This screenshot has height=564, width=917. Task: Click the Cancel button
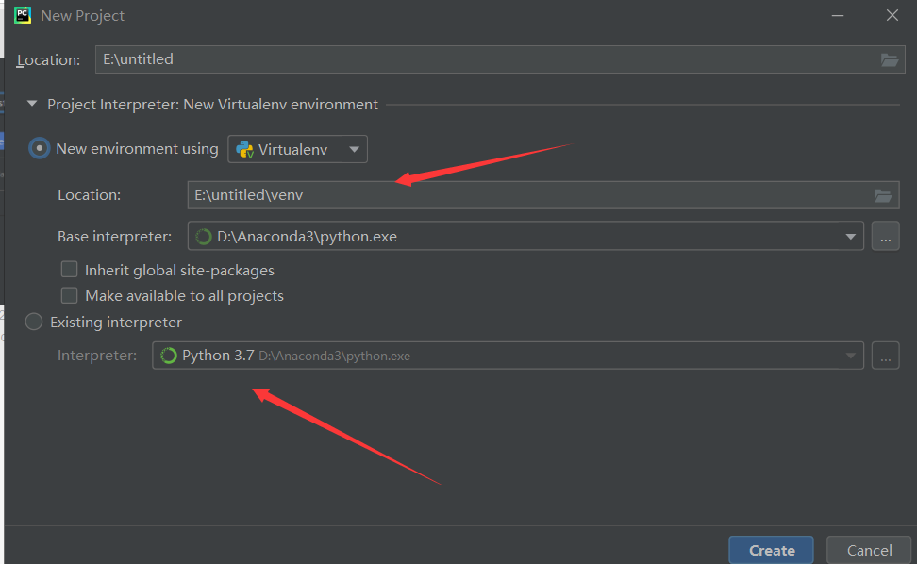[x=868, y=550]
